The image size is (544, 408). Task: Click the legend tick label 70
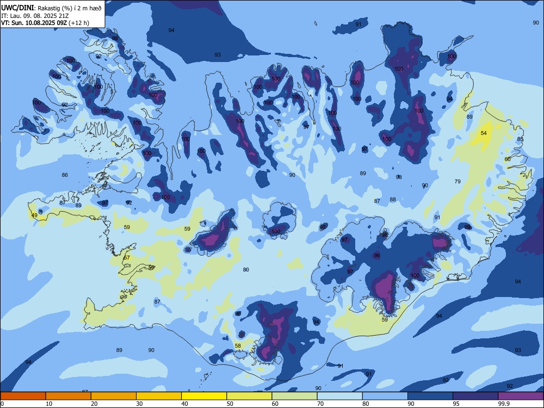click(320, 404)
